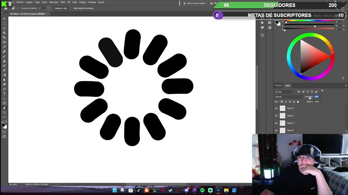Hide layer Capa 10

tap(276, 131)
